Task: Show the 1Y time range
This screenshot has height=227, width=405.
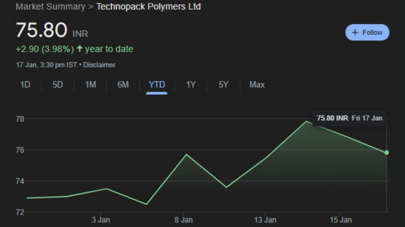Action: (x=191, y=84)
